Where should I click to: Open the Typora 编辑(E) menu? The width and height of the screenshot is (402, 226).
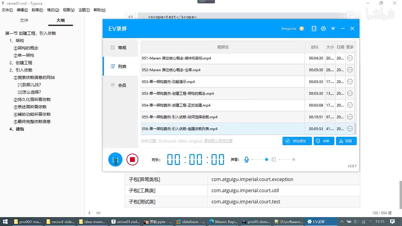pos(22,10)
